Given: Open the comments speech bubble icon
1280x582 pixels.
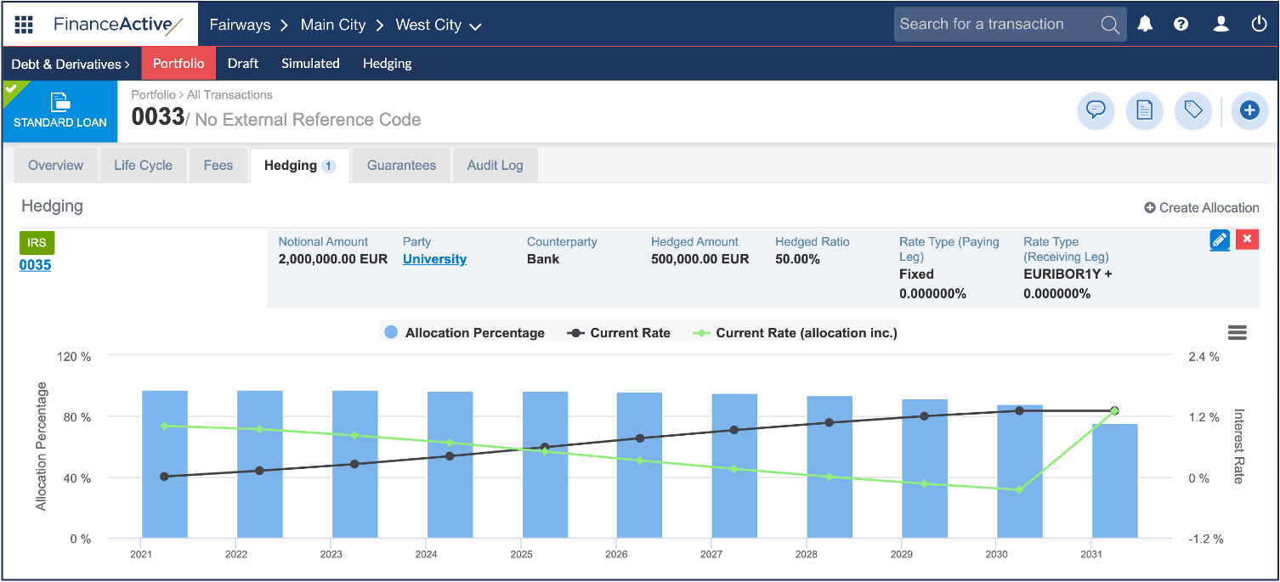Looking at the screenshot, I should coord(1096,110).
